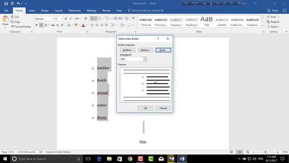Apply the Heading 1 style
The height and width of the screenshot is (163, 289).
tap(176, 21)
